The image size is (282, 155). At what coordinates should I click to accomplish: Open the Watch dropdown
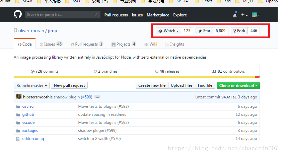[168, 31]
